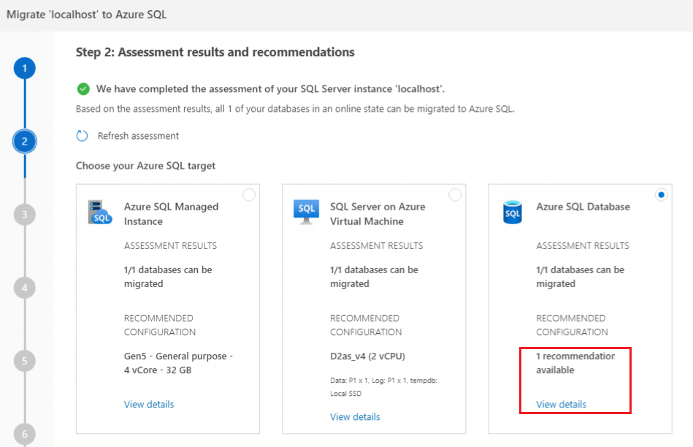Jump to wizard step 3
This screenshot has height=447, width=693.
click(x=25, y=215)
